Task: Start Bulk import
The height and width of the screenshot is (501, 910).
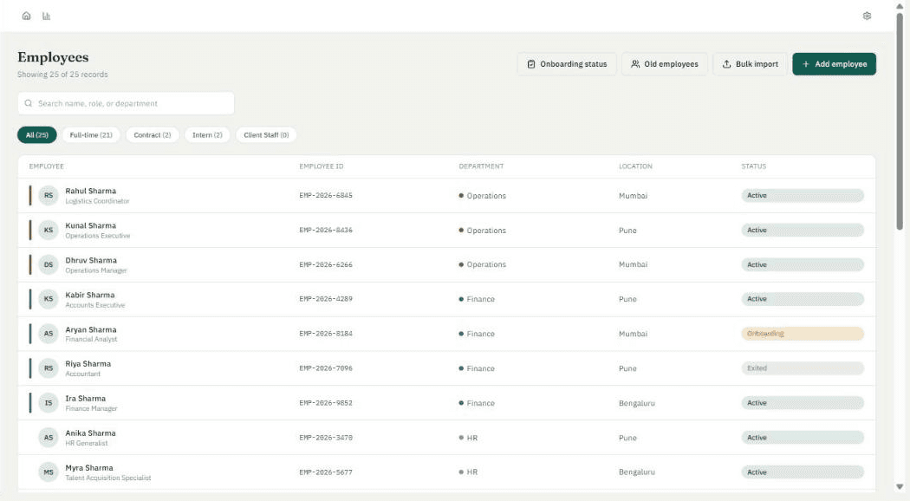Action: tap(750, 64)
